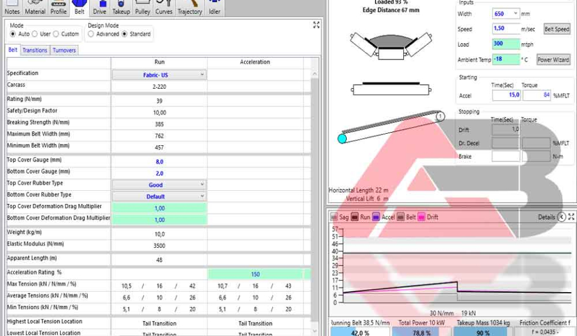Launch the Power Wizard
577x336 pixels.
tap(553, 60)
